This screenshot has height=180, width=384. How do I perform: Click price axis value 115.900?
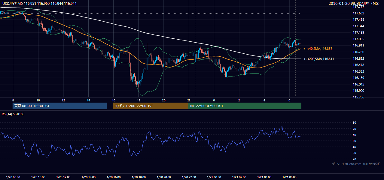point(359,91)
